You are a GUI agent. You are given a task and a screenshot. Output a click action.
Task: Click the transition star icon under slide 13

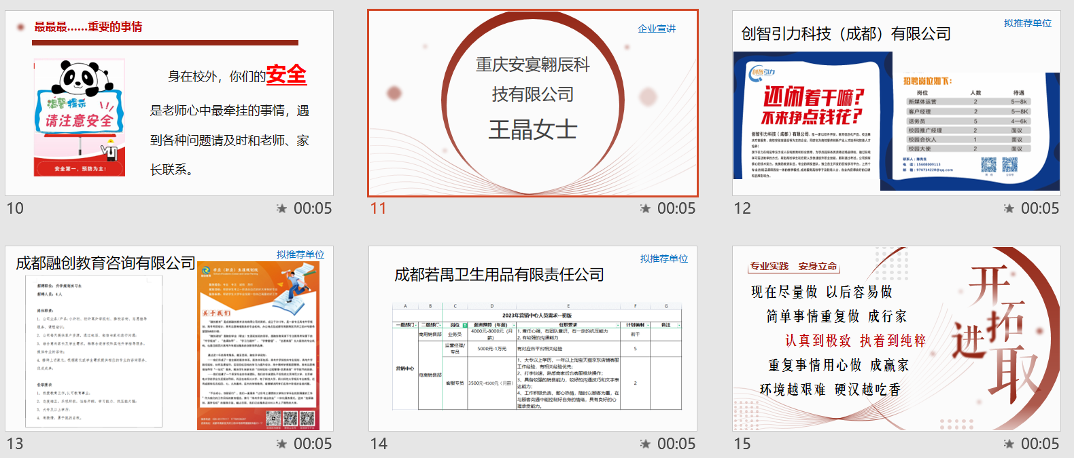(x=281, y=444)
